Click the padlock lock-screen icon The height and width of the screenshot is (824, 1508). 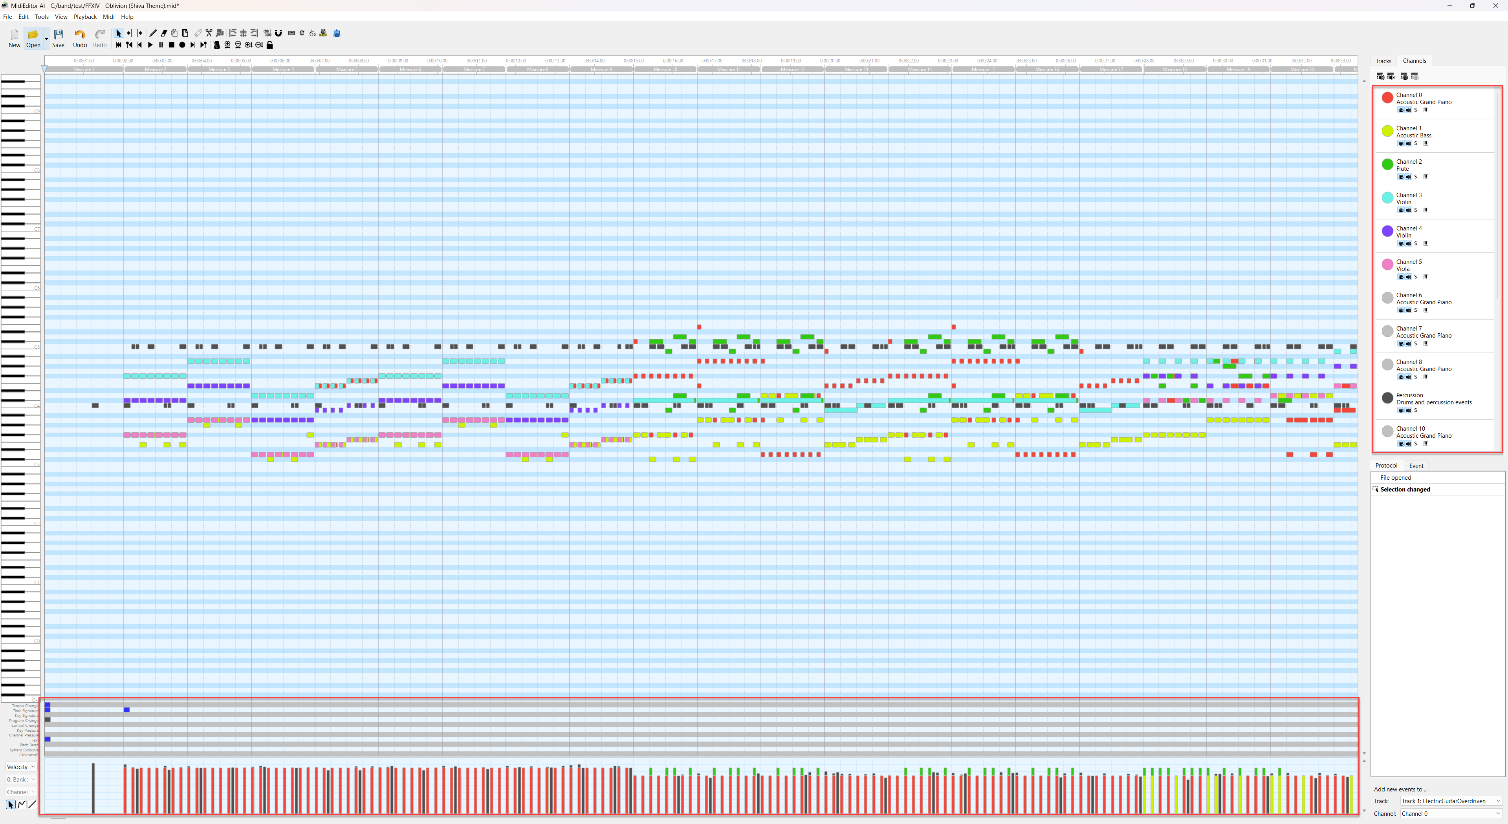click(x=270, y=45)
